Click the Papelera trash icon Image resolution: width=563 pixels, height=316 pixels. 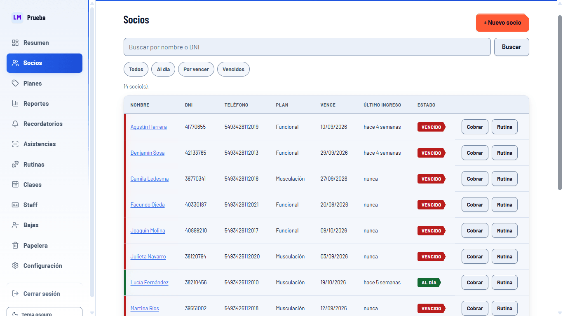(15, 245)
